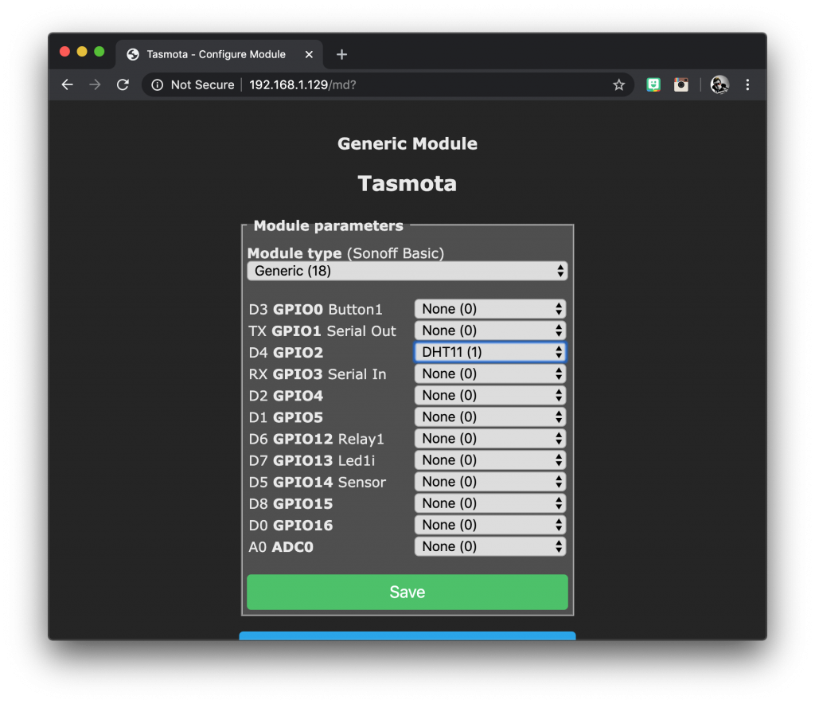Image resolution: width=815 pixels, height=704 pixels.
Task: Open the Chrome three-dot menu
Action: coord(747,84)
